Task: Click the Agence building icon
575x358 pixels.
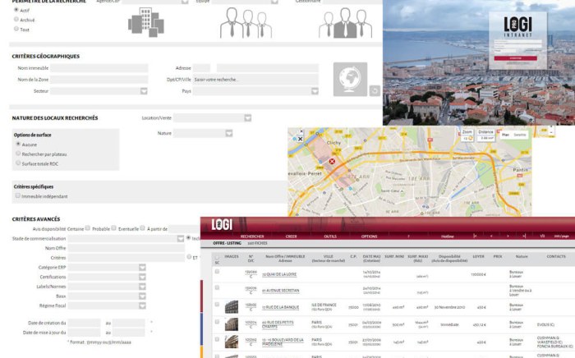Action: [146, 23]
